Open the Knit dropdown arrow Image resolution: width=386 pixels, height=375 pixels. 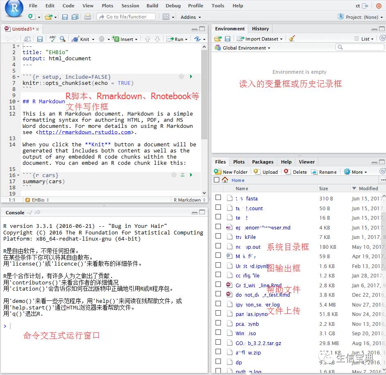[x=93, y=39]
